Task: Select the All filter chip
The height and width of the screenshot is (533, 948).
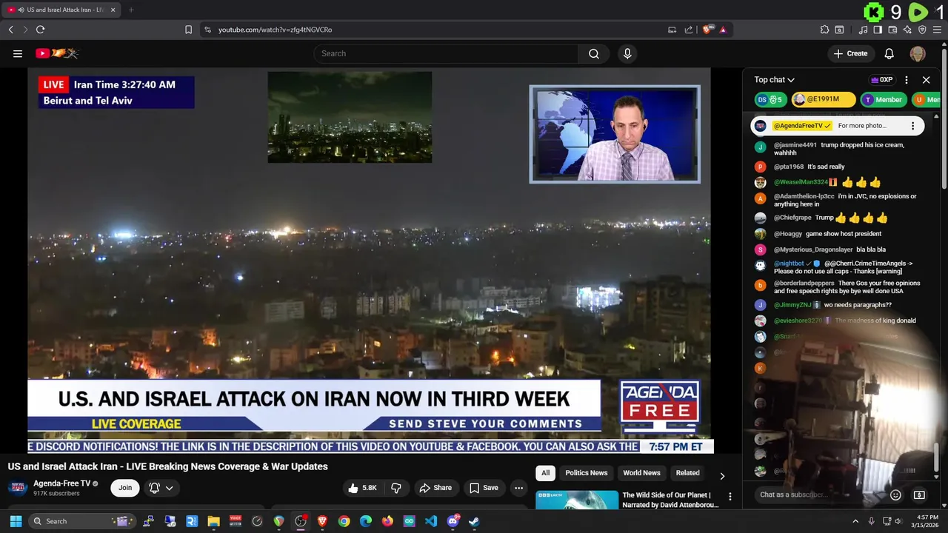Action: [546, 473]
